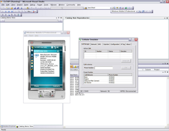Viewport: 169px width, 131px height.
Task: Click the emulator signal strength icon
Action: click(55, 47)
